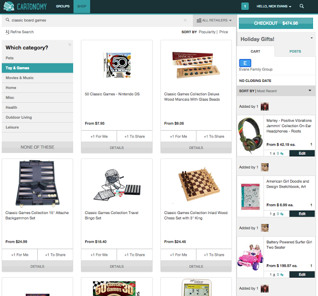Screen dimensions: 318x296
Task: Open the Groups menu item
Action: pos(63,6)
